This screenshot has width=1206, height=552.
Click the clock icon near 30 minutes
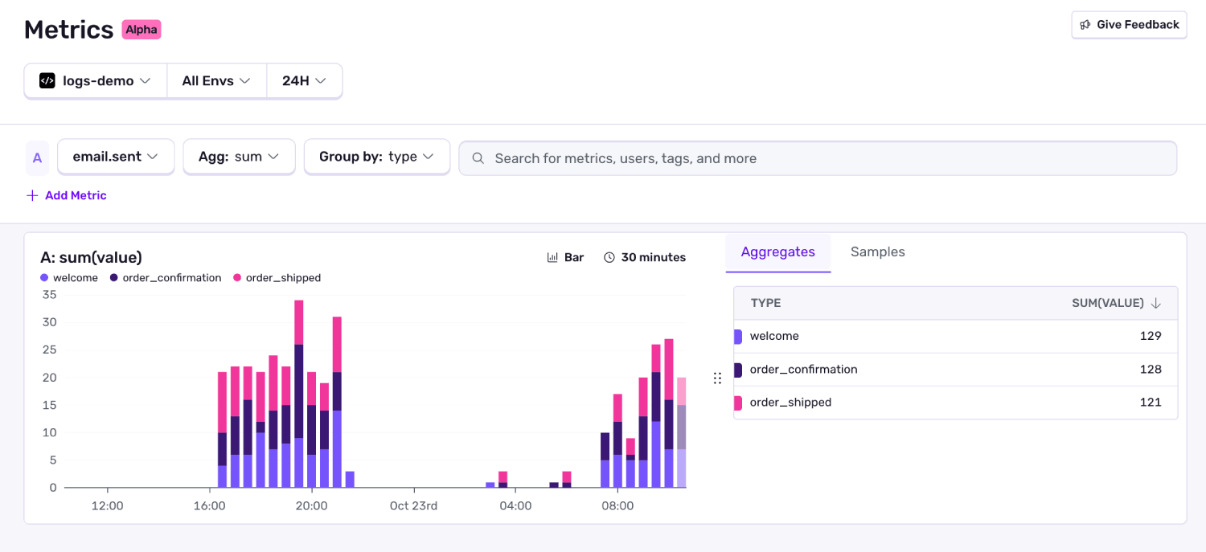click(609, 256)
